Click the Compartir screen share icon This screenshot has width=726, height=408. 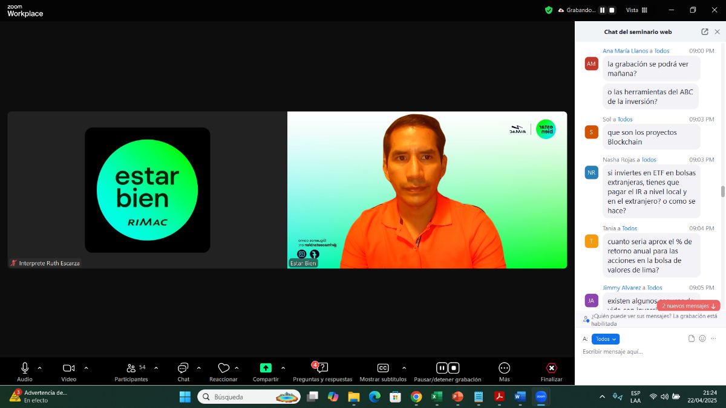point(266,368)
